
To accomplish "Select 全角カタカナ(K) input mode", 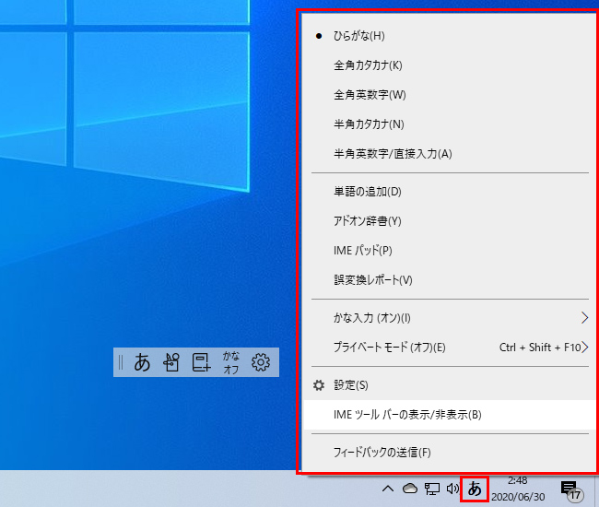I will point(368,65).
